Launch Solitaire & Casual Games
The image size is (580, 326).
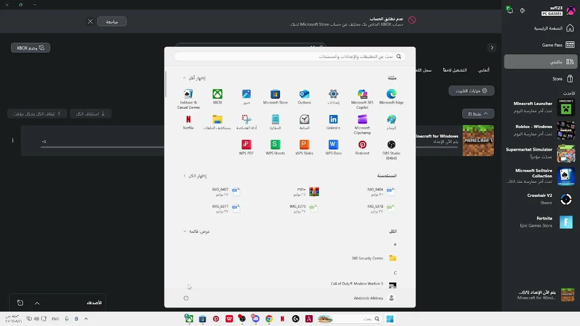[x=188, y=99]
